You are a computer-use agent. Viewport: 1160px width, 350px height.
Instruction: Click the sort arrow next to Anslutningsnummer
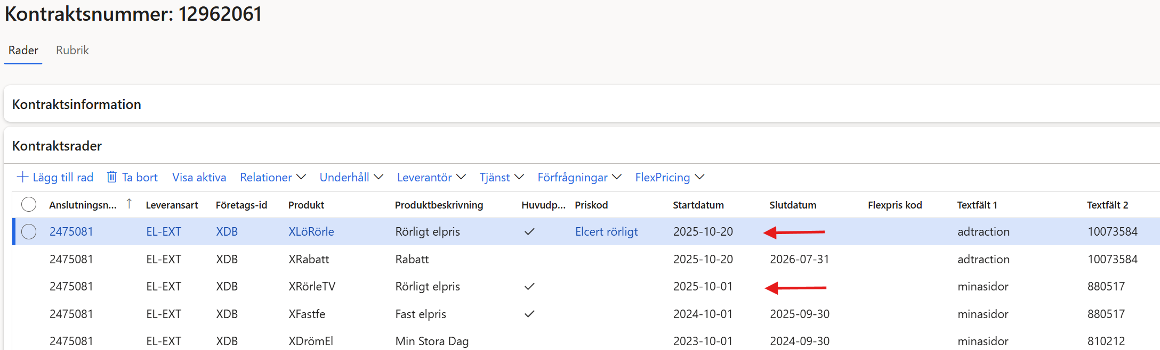pyautogui.click(x=129, y=204)
